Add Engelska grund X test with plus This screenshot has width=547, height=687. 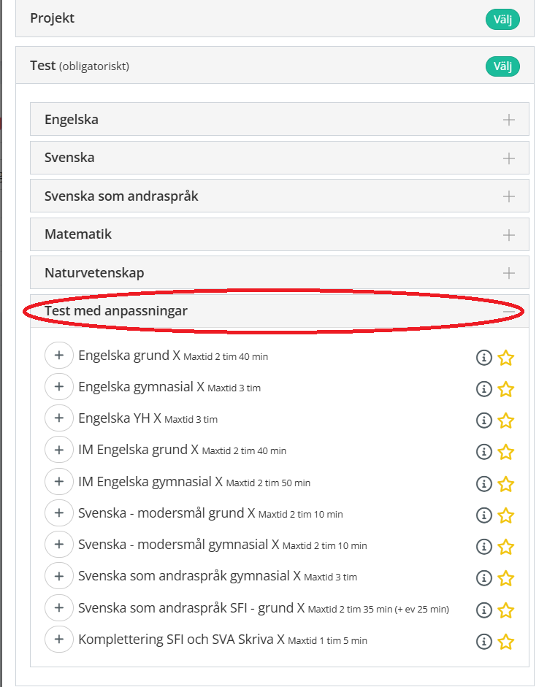pos(59,356)
